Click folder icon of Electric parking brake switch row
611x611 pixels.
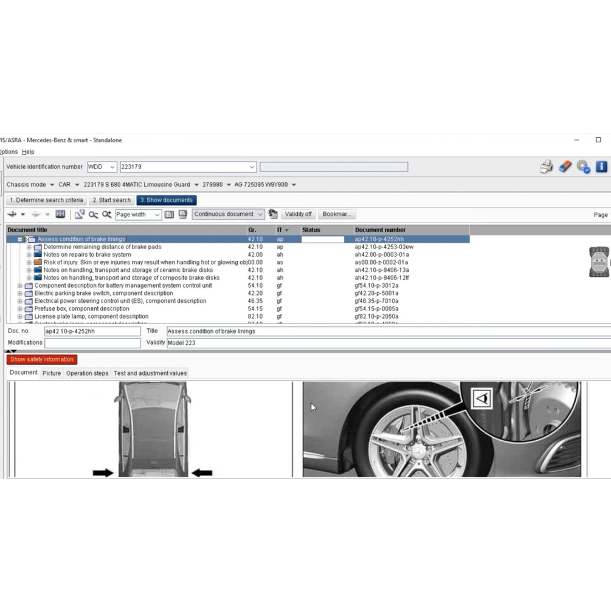coord(29,294)
